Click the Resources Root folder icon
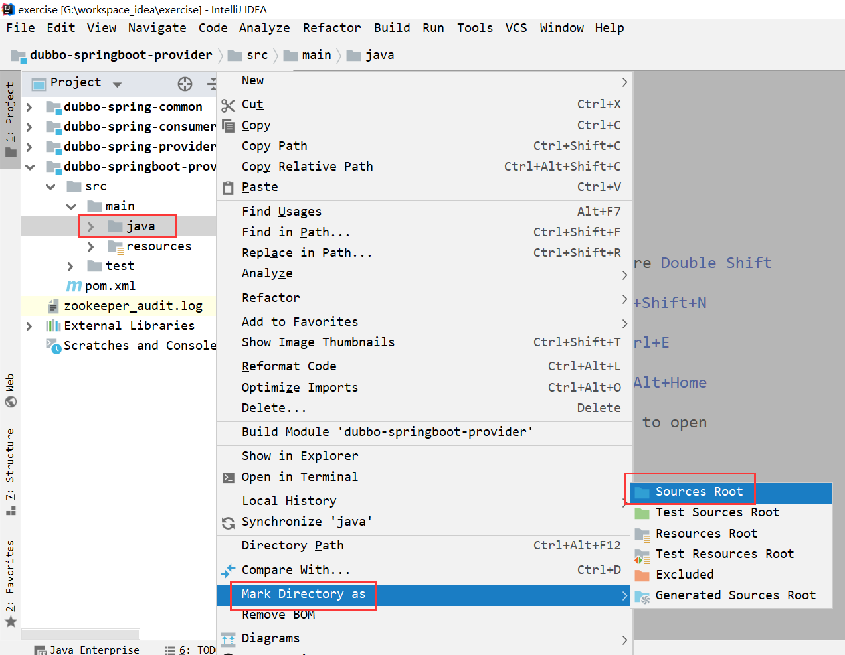 642,534
